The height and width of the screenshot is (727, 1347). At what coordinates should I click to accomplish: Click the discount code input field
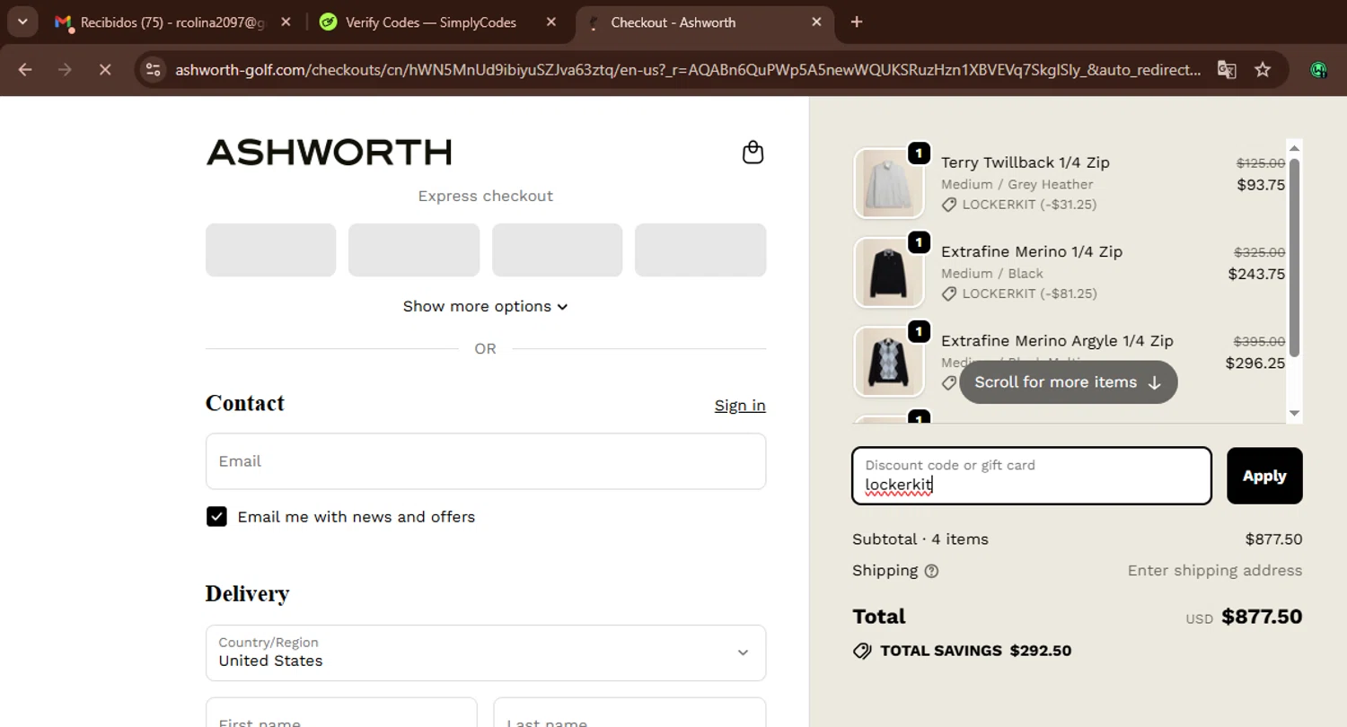[1032, 476]
